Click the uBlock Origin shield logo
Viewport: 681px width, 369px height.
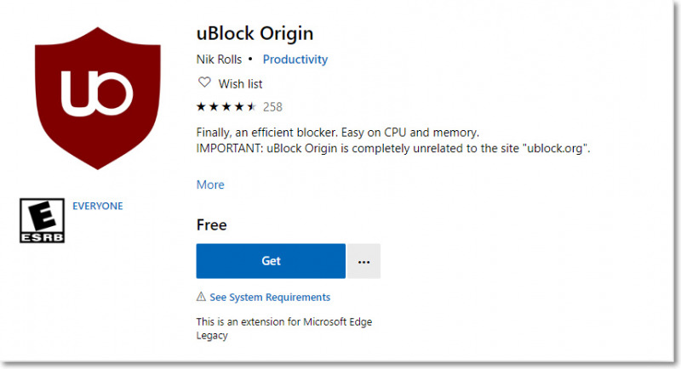(x=98, y=99)
